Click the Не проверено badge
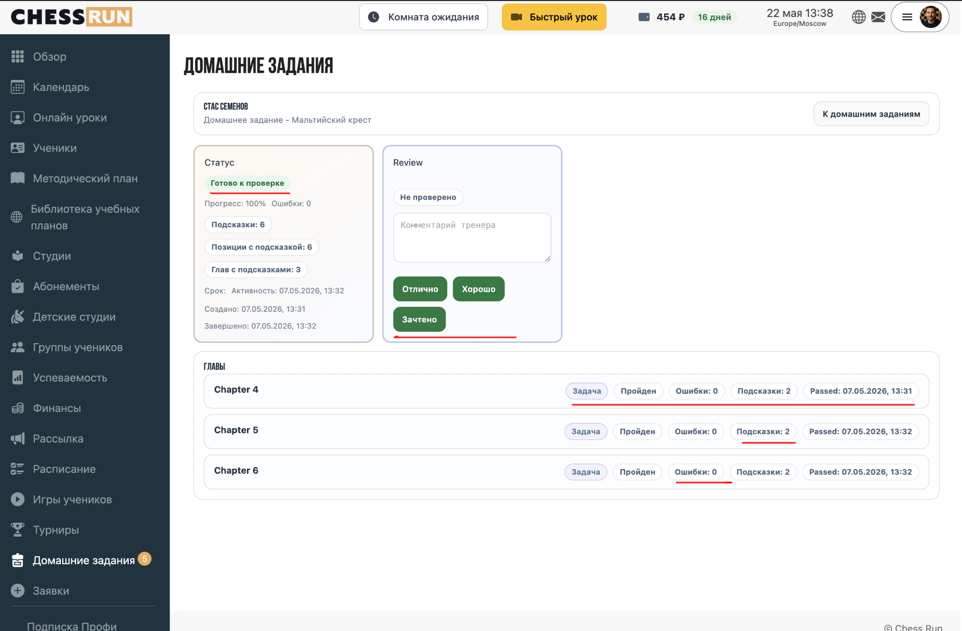962x631 pixels. [x=428, y=197]
